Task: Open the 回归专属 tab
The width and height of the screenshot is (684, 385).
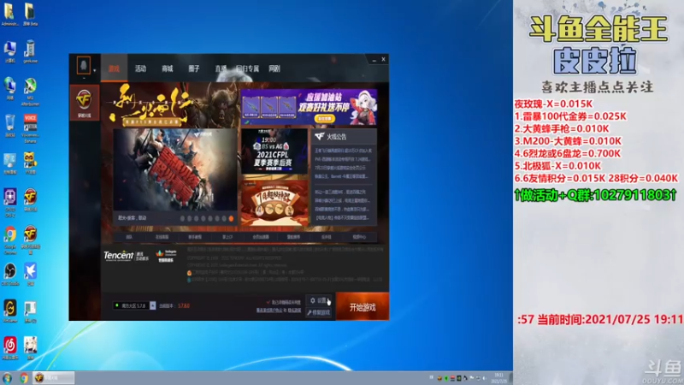Action: point(247,68)
